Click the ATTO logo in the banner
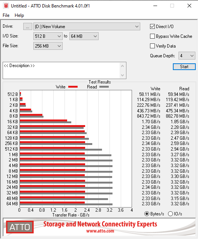This screenshot has width=198, height=239. [x=20, y=227]
